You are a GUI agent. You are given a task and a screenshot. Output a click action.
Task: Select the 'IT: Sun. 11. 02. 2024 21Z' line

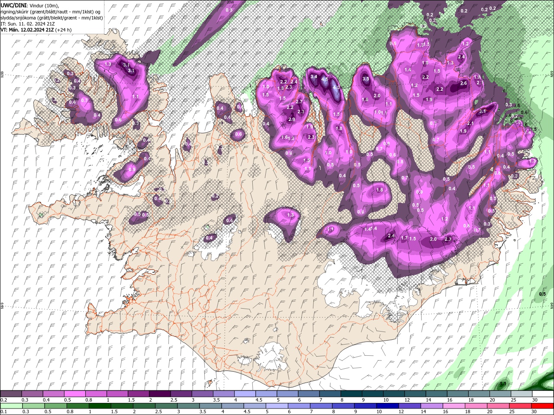pos(28,24)
